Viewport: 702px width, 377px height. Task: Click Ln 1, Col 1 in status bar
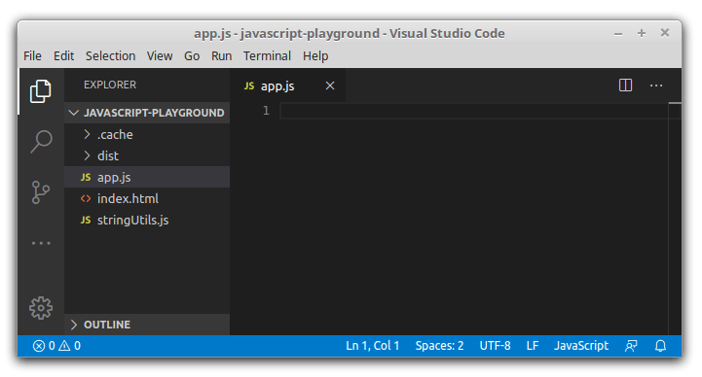click(373, 346)
